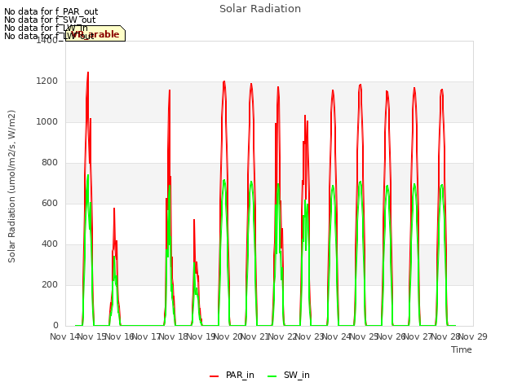Click the red PAR_in legend color marker

coord(214,376)
